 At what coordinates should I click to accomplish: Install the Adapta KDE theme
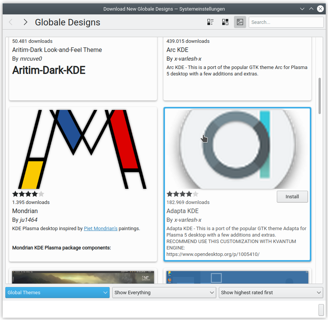pos(292,197)
